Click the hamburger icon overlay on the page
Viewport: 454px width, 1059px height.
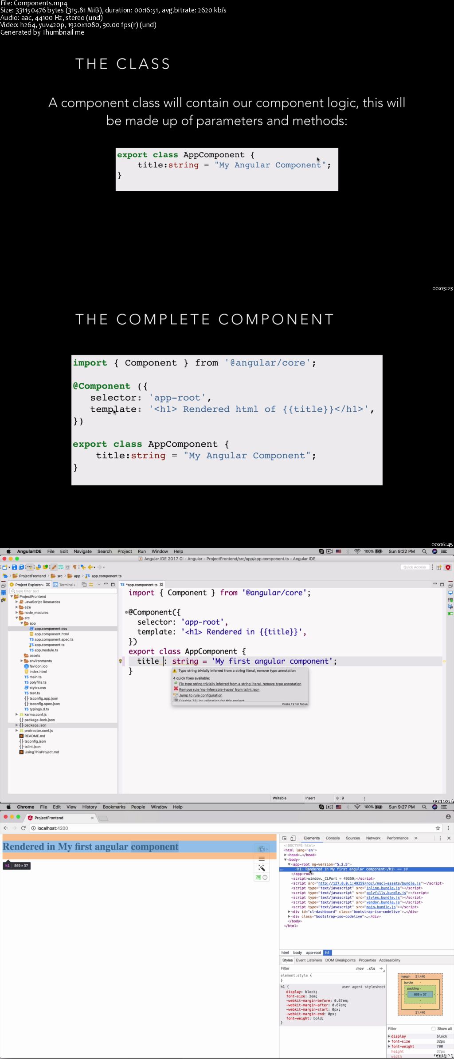pos(262,858)
